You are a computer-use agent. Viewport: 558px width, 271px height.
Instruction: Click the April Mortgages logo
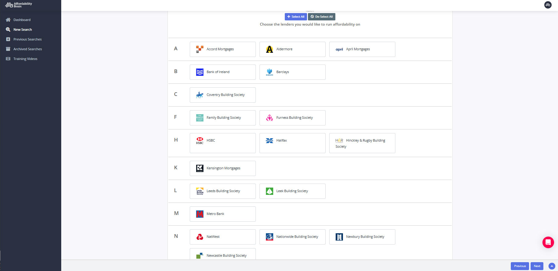339,49
